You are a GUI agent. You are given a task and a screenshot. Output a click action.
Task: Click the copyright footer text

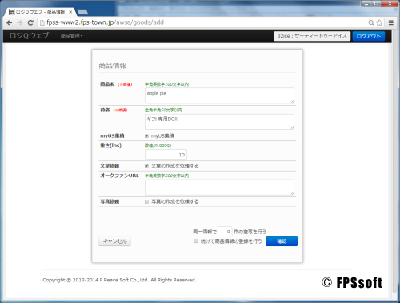point(119,280)
